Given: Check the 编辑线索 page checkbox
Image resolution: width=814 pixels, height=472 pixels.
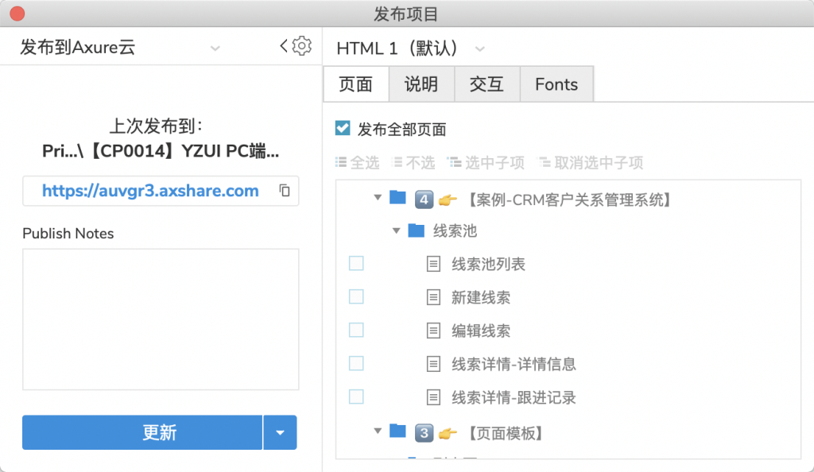Looking at the screenshot, I should [356, 330].
